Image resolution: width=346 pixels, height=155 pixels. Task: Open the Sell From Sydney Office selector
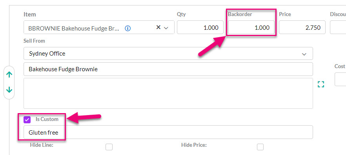tap(168, 54)
